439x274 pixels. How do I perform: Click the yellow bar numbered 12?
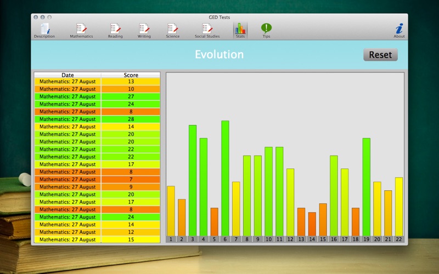pyautogui.click(x=290, y=202)
